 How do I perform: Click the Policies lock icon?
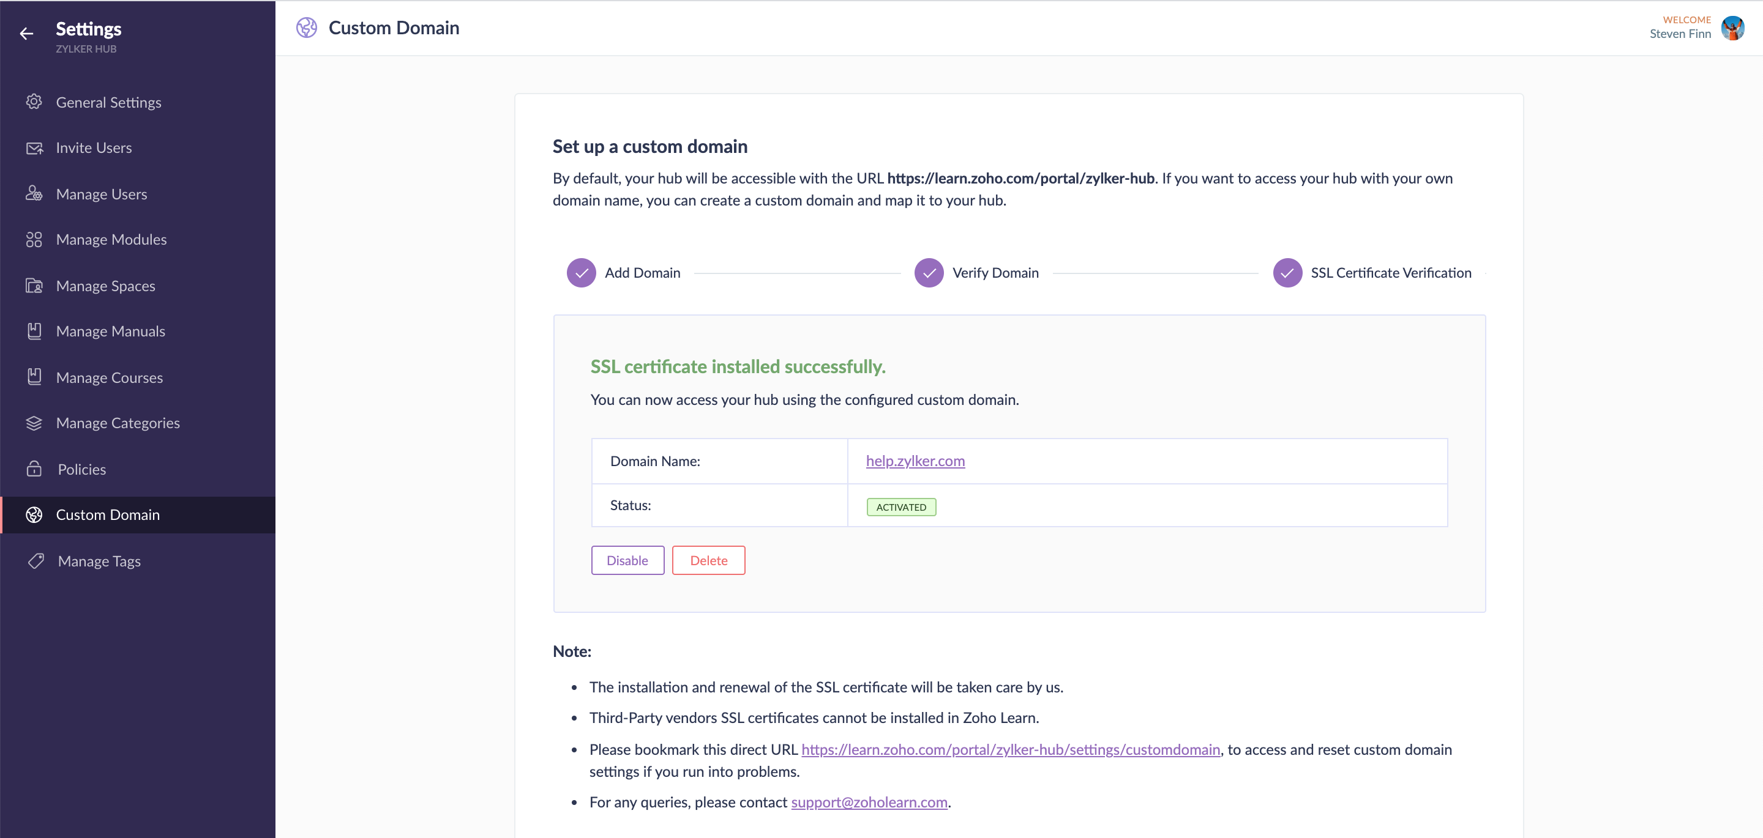34,469
